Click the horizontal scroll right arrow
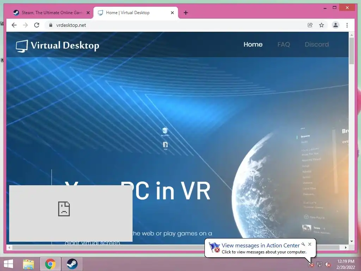 click(x=345, y=247)
